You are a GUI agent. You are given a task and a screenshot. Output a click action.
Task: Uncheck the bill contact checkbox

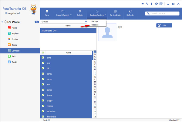tap(43, 68)
